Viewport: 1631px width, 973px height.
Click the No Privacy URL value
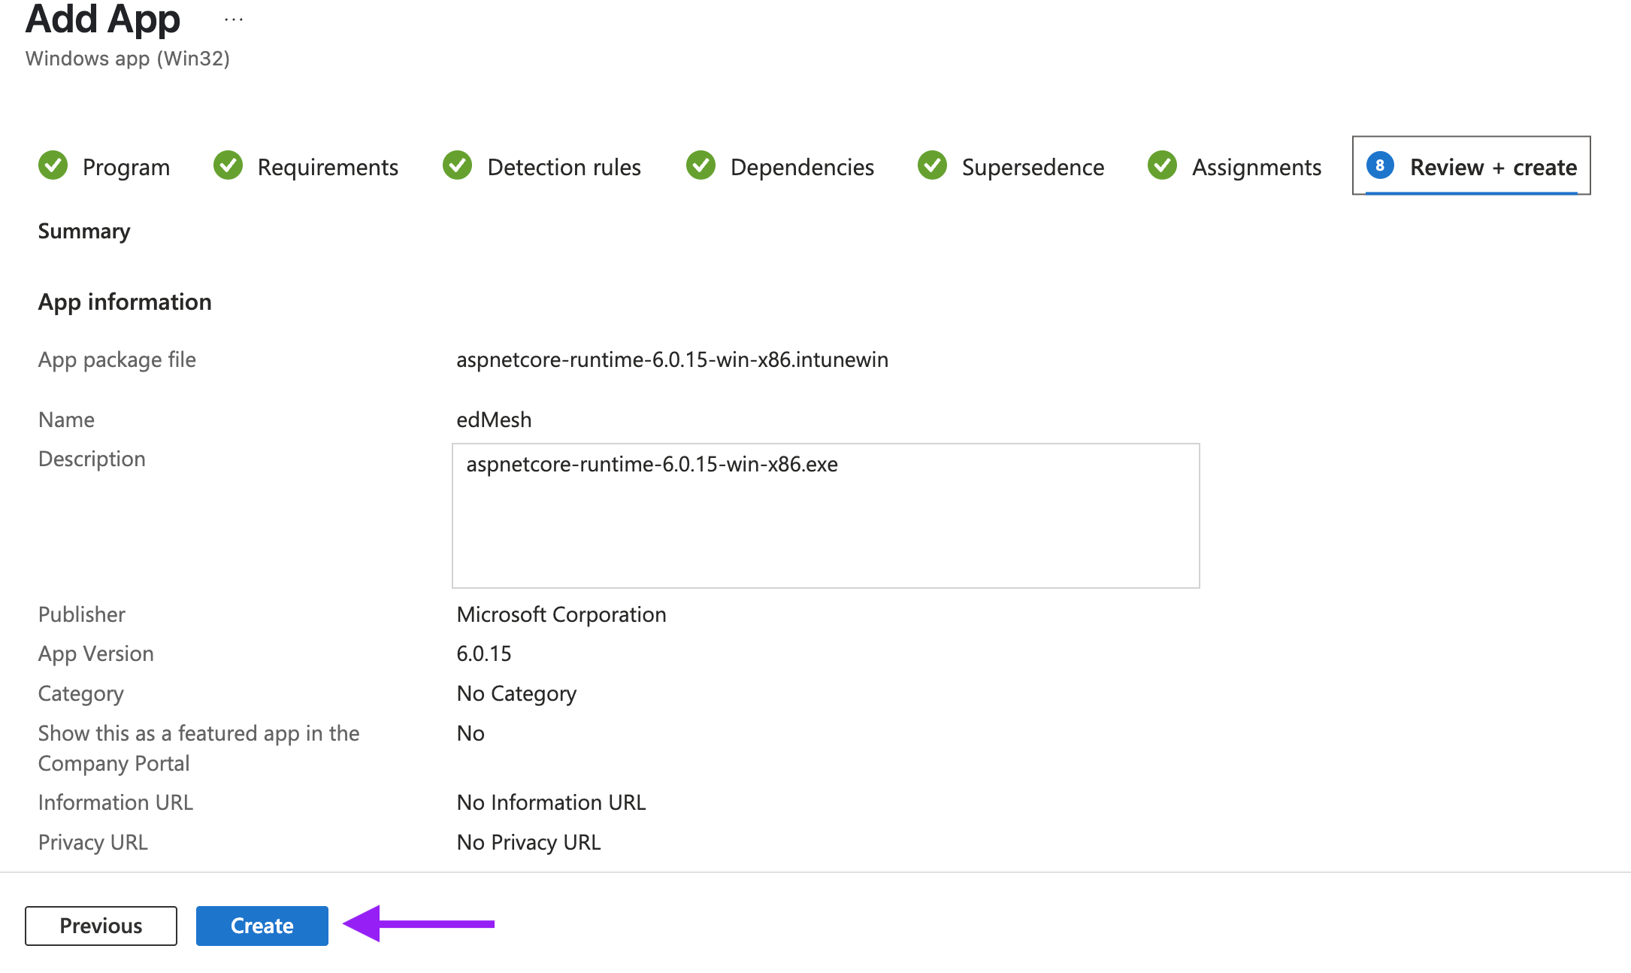pyautogui.click(x=528, y=842)
